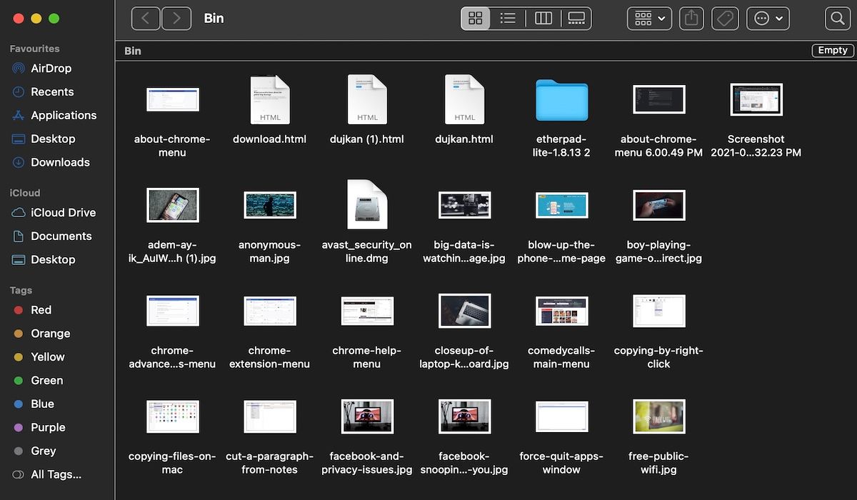The width and height of the screenshot is (857, 500).
Task: Open the grouping options dropdown
Action: click(648, 18)
